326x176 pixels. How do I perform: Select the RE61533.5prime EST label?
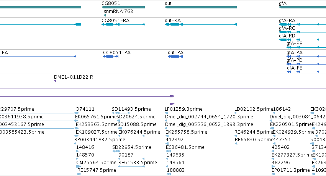[138, 163]
